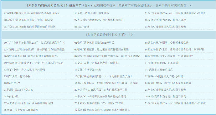Open chapter 15 人类，你好香啊

(x=17, y=76)
